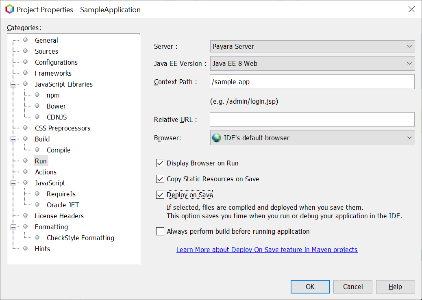Open Learn More about Deploy On Save link

pyautogui.click(x=267, y=250)
